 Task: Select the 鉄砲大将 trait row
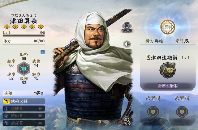[24, 101]
